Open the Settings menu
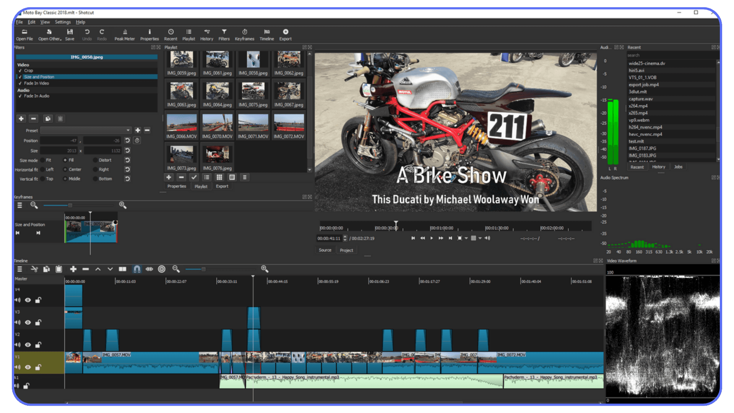Screen dimensions: 734x413 coord(63,22)
